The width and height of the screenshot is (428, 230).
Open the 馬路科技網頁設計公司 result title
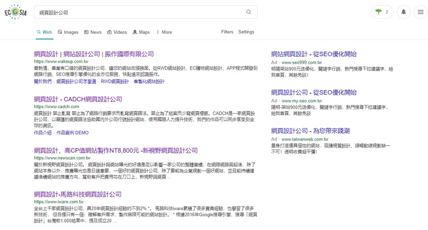pyautogui.click(x=78, y=194)
